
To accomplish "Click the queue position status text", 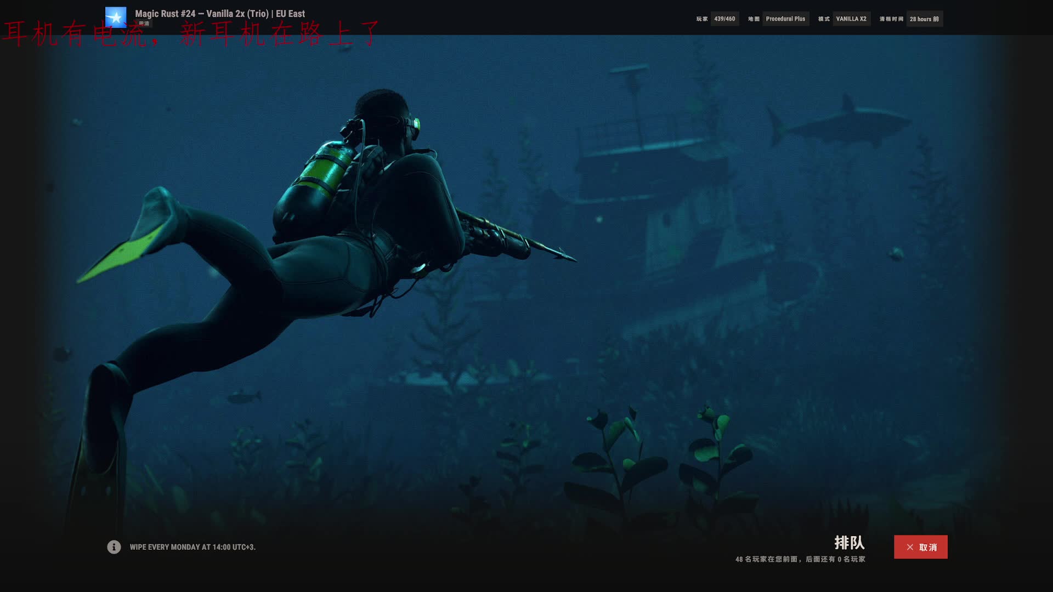I will click(x=800, y=559).
